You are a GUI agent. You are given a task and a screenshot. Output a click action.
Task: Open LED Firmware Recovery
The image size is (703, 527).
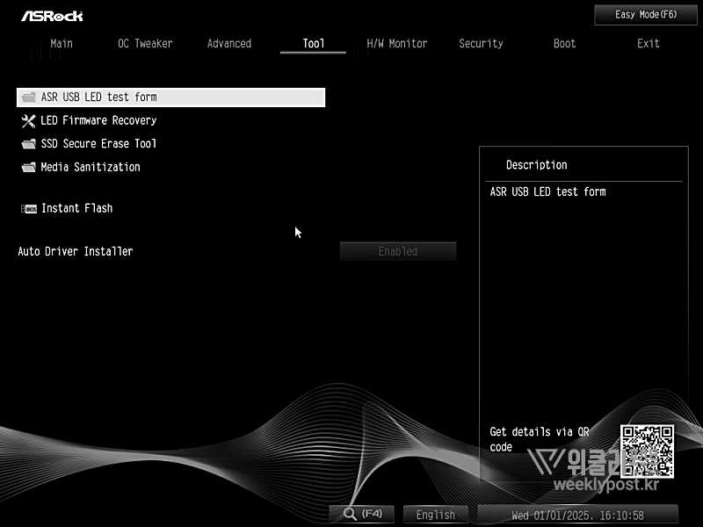[x=98, y=120]
